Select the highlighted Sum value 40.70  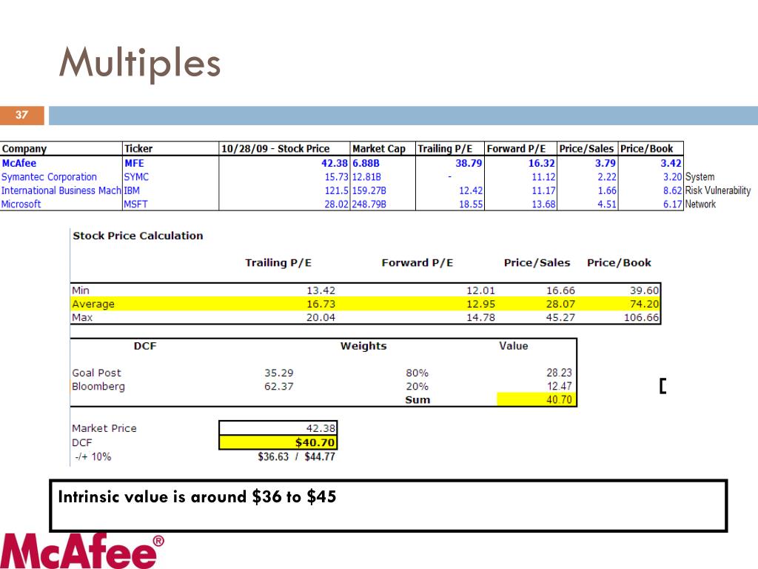(x=537, y=399)
